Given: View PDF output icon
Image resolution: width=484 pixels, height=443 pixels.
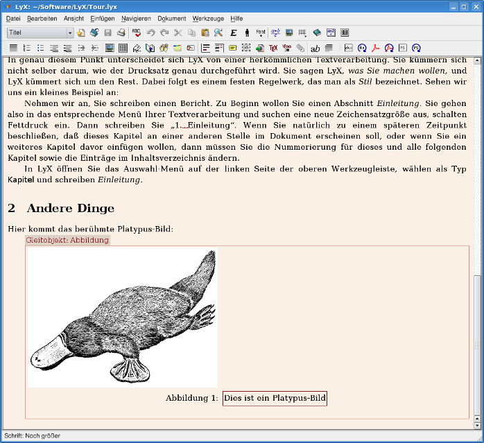Looking at the screenshot, I should click(x=376, y=48).
